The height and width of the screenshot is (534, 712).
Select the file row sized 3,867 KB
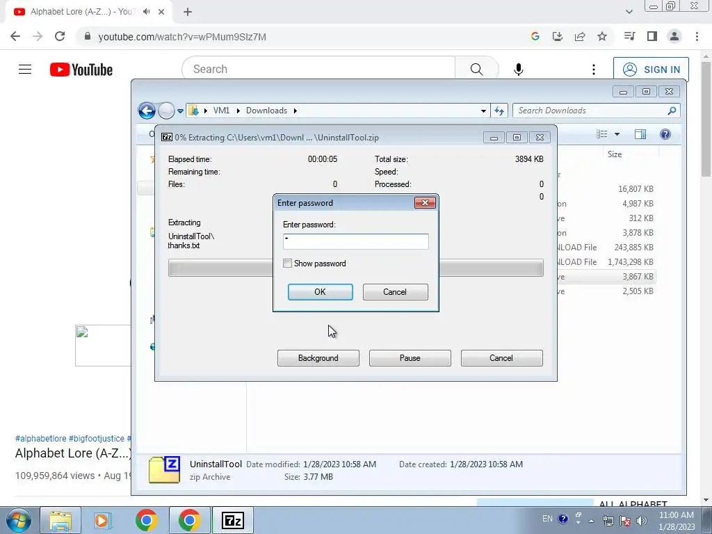pyautogui.click(x=606, y=277)
